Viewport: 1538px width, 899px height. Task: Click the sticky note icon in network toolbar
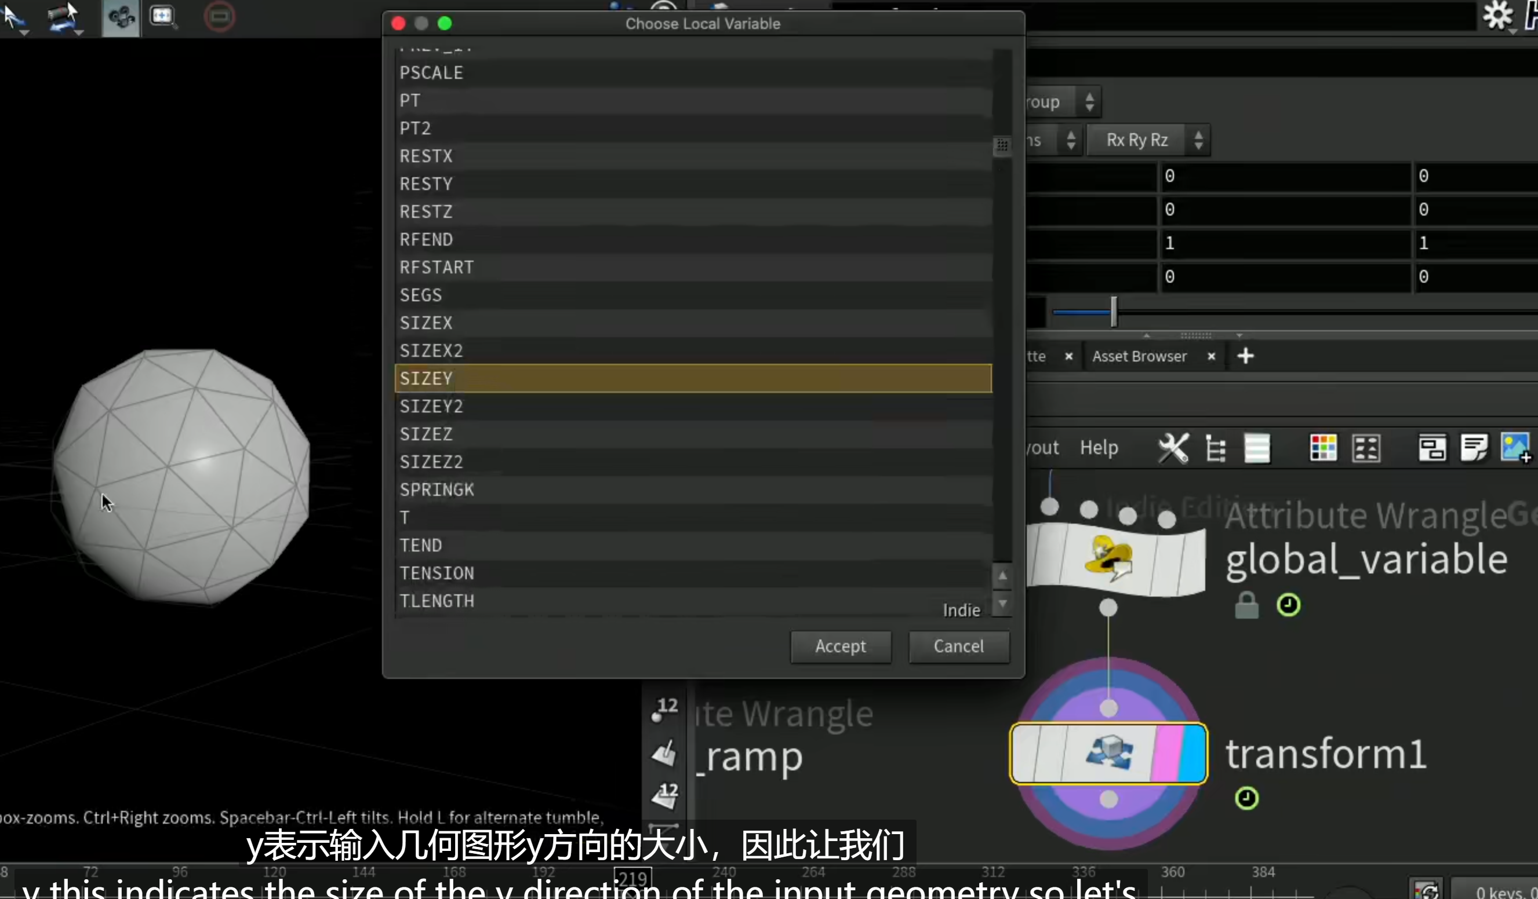point(1474,448)
